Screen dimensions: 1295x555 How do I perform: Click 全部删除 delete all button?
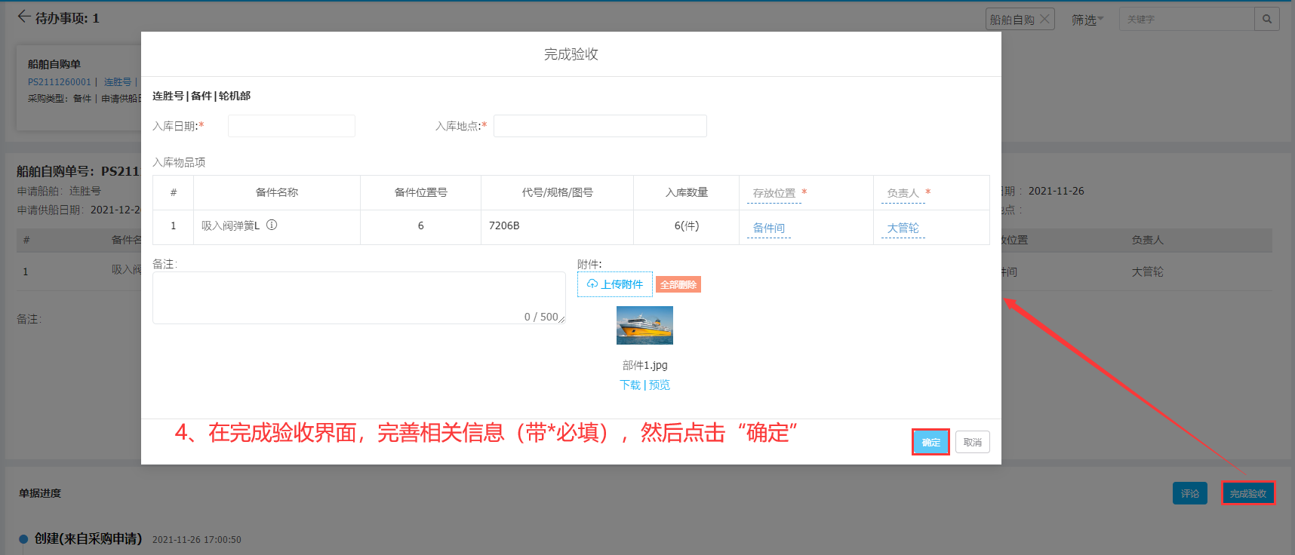point(678,284)
